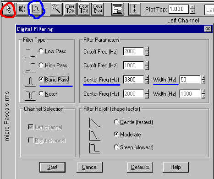The image size is (214, 179).
Task: Click the notch Center Freq 2000 spinner
Action: click(x=147, y=94)
